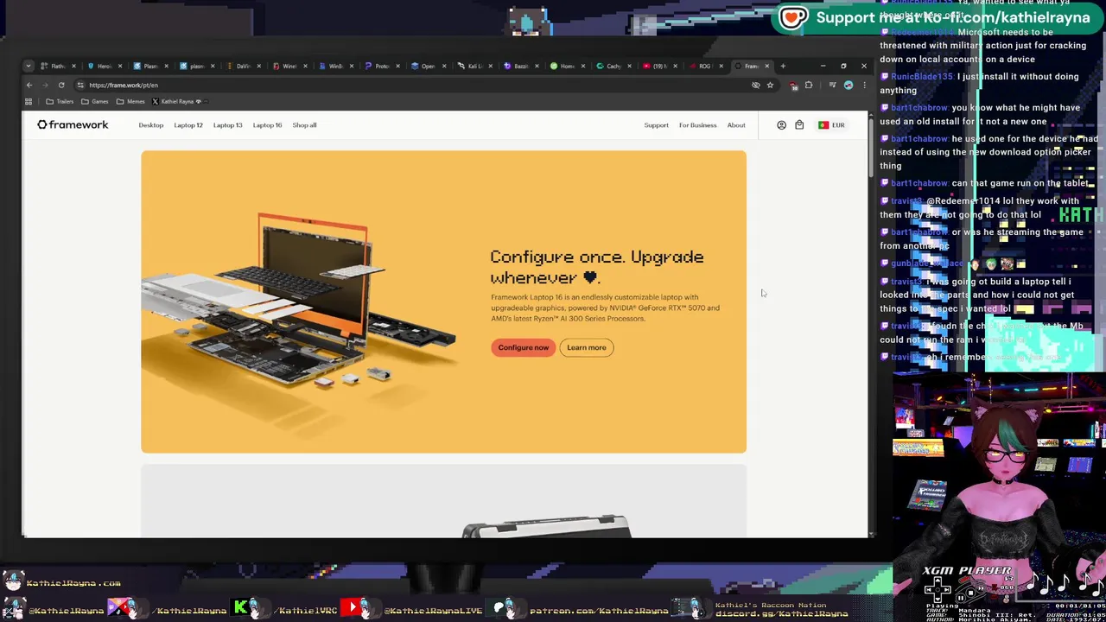This screenshot has height=622, width=1106.
Task: Click the Configure now button
Action: (523, 347)
